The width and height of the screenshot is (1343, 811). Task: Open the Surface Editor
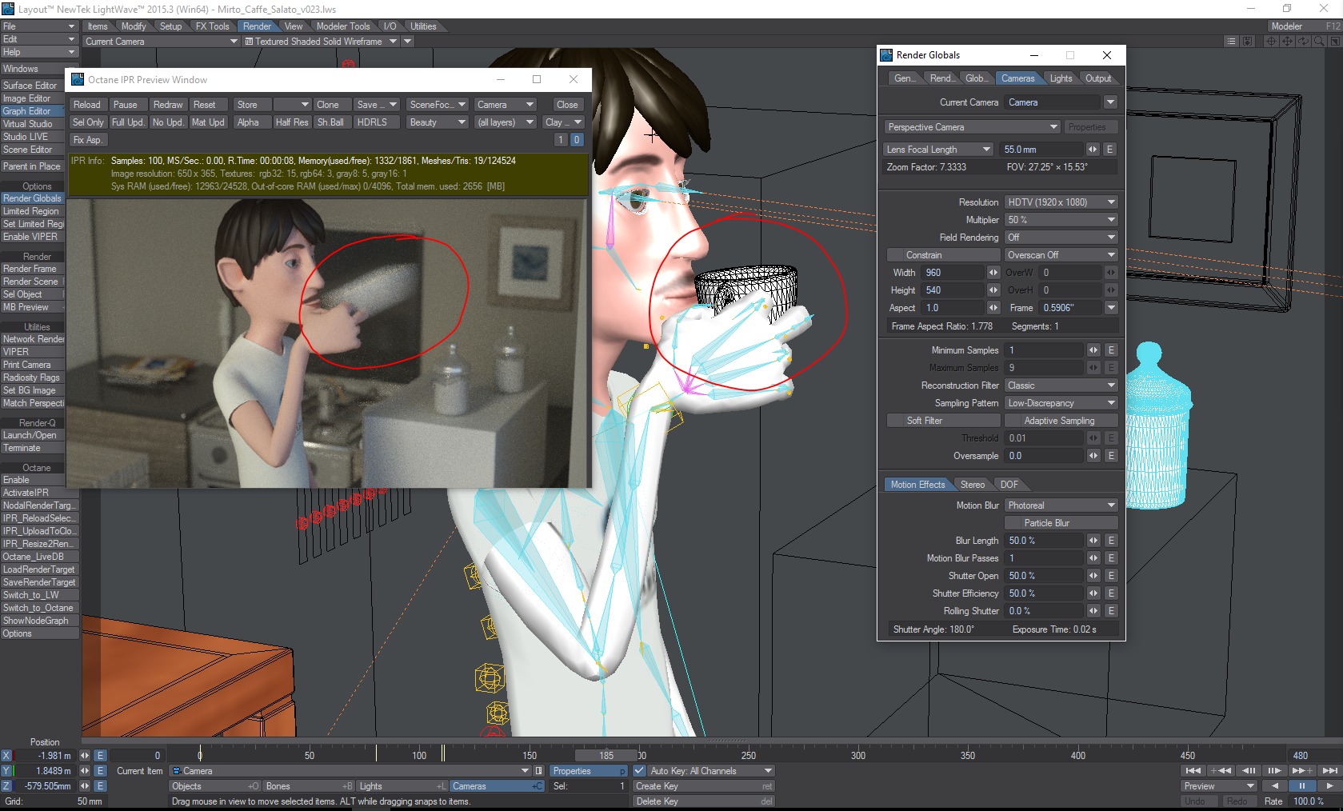pyautogui.click(x=30, y=86)
